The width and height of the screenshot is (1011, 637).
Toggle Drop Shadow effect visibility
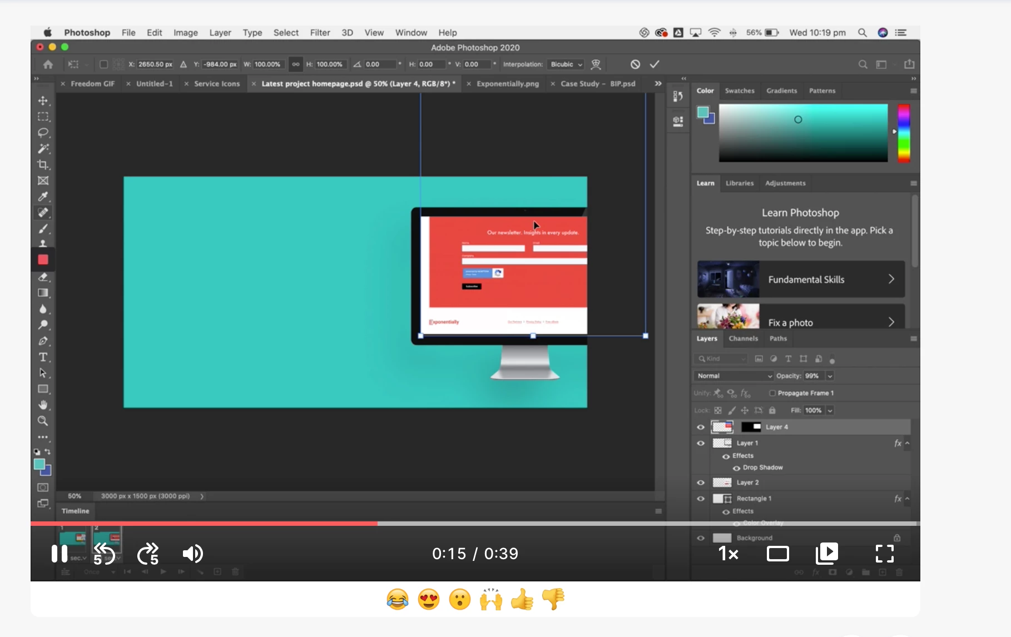(736, 468)
